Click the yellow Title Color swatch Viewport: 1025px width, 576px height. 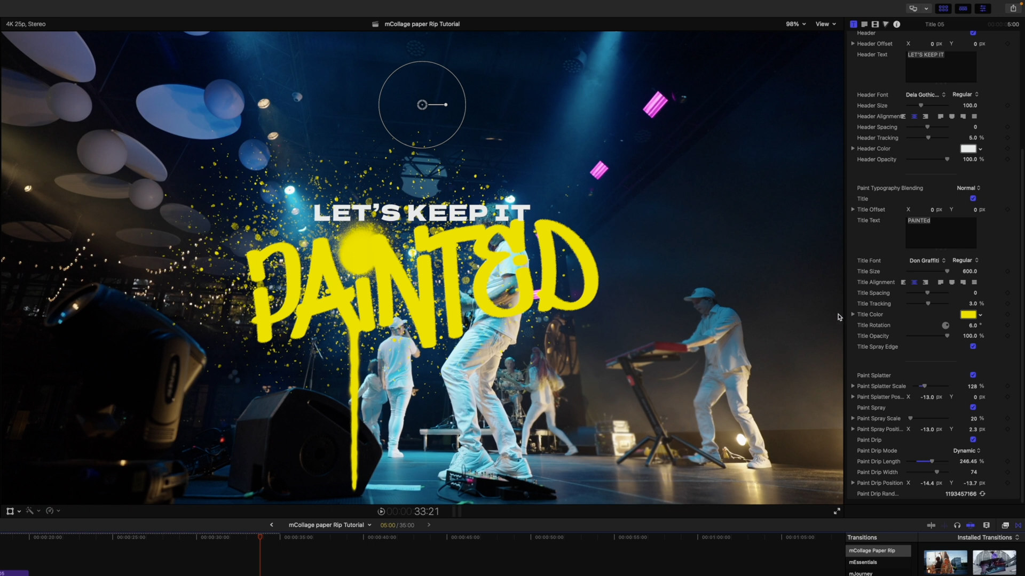(968, 315)
